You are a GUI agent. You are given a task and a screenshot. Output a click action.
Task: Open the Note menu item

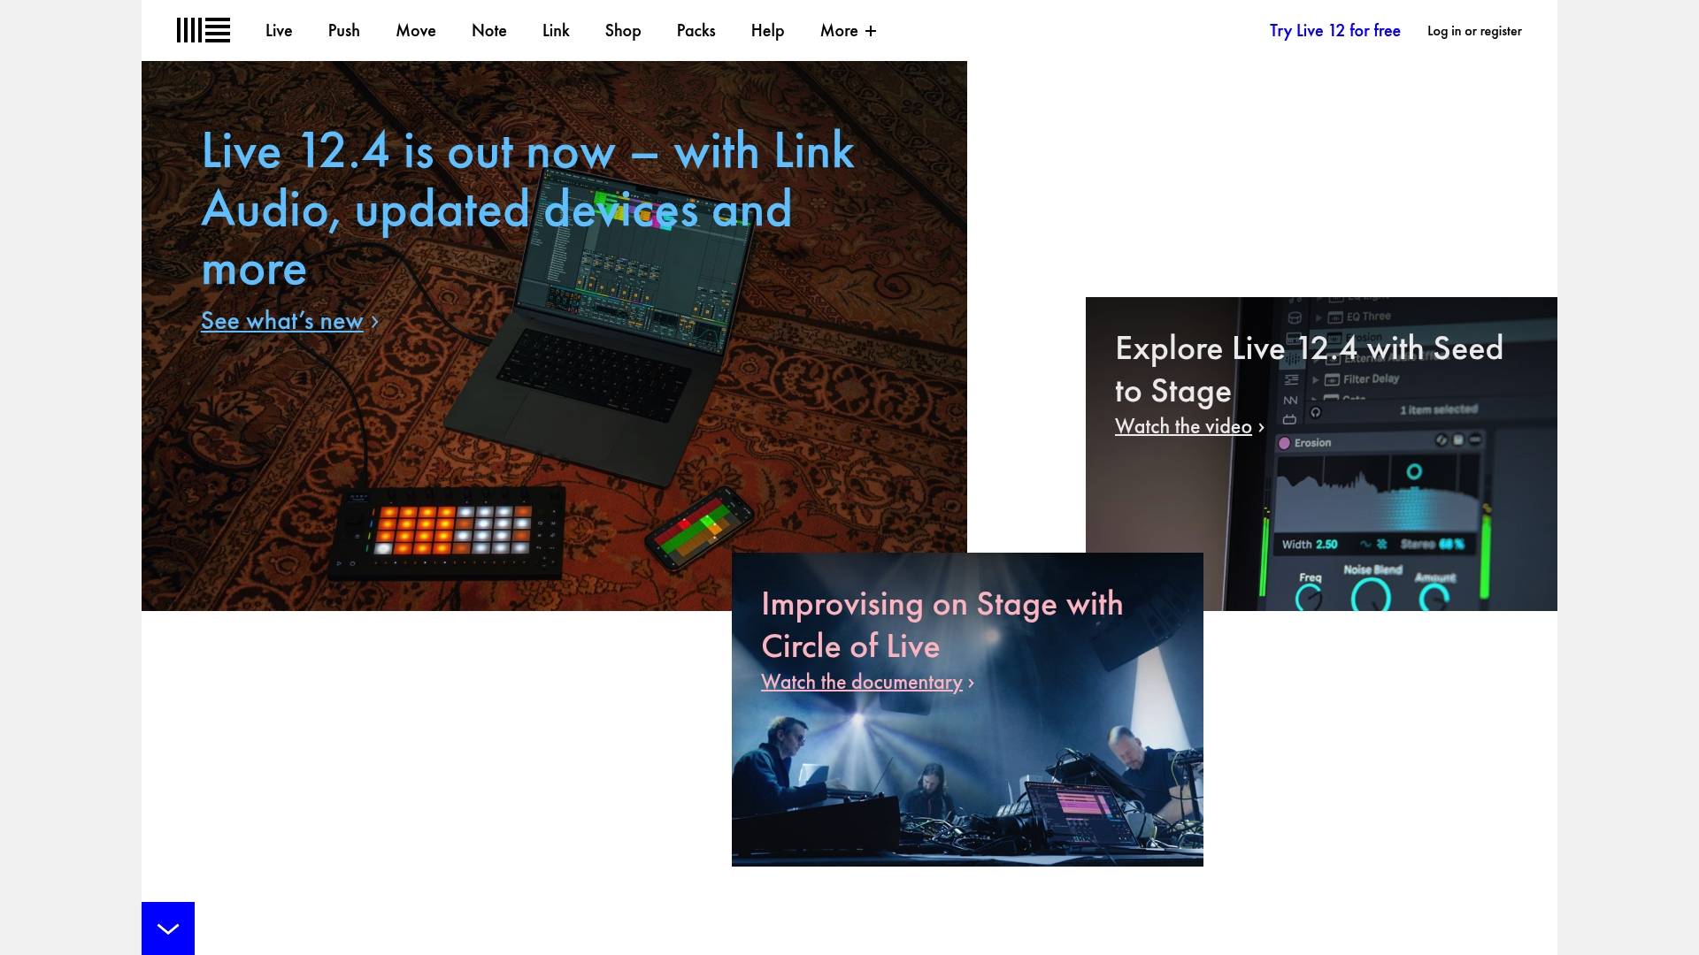[489, 30]
